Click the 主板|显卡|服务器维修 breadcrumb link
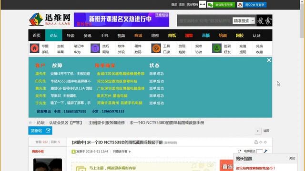The image size is (305, 171). click(x=106, y=123)
